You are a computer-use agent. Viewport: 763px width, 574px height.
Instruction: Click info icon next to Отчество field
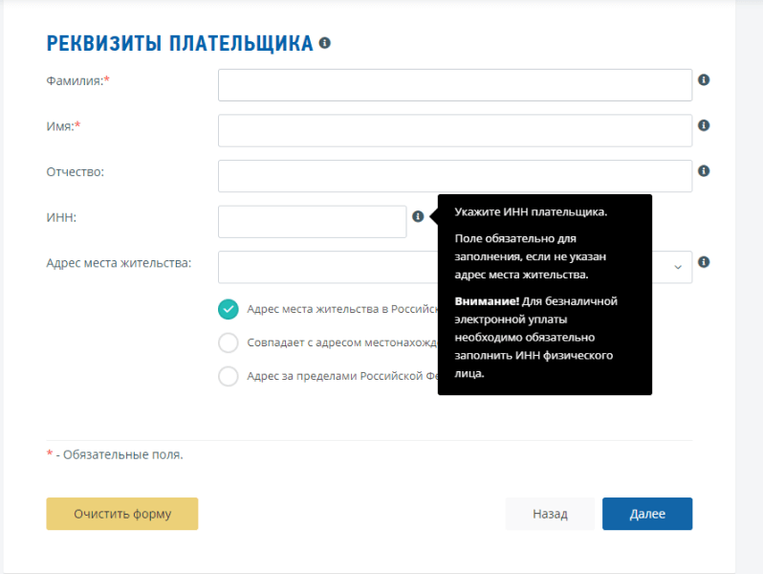click(x=704, y=171)
